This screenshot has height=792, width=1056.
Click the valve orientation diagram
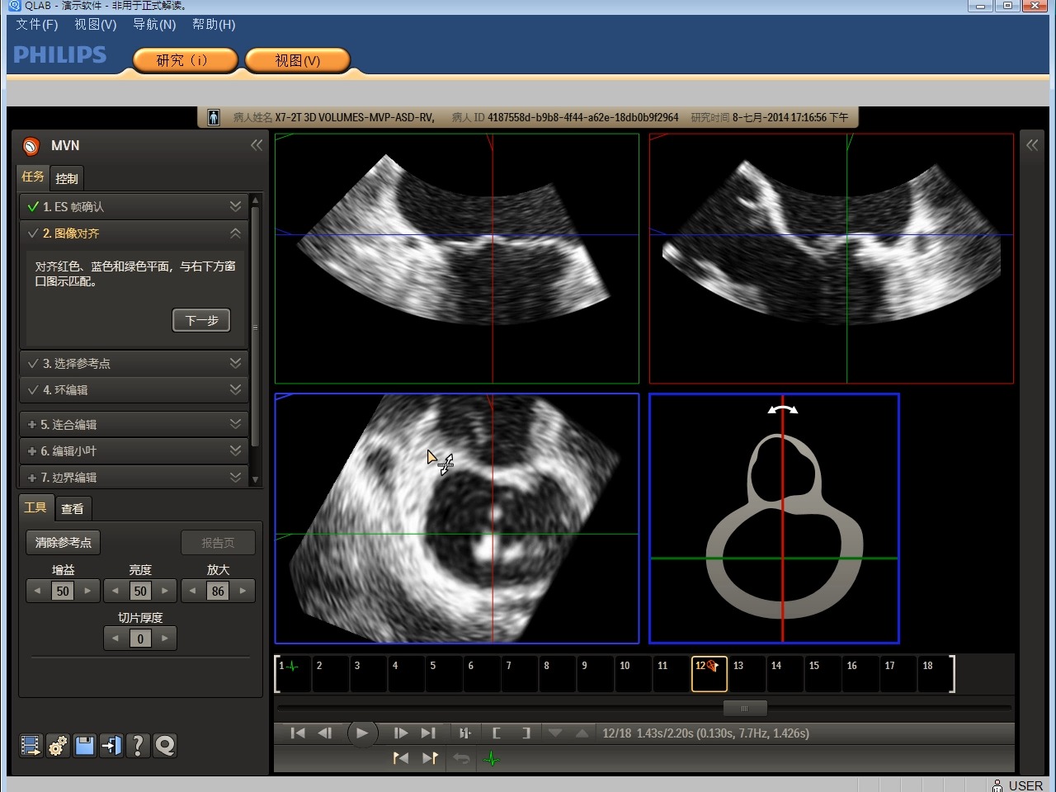[x=774, y=518]
